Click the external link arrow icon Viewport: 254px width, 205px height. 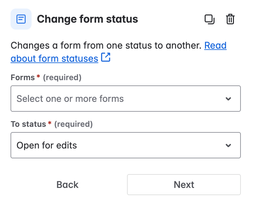(x=106, y=58)
